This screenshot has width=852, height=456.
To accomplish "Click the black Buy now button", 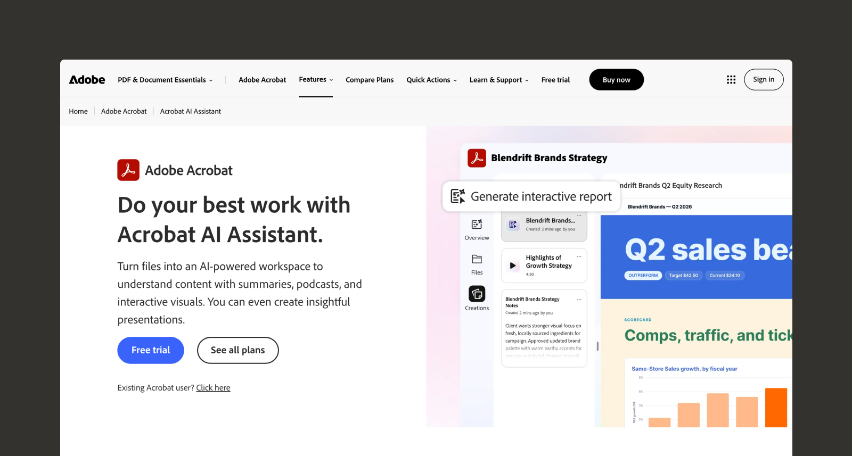I will point(616,80).
